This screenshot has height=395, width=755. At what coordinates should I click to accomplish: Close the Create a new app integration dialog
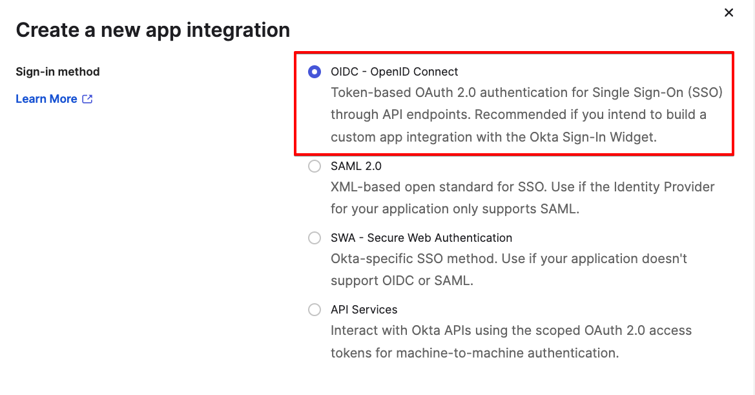click(729, 12)
